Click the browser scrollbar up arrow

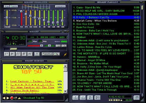tap(65, 66)
